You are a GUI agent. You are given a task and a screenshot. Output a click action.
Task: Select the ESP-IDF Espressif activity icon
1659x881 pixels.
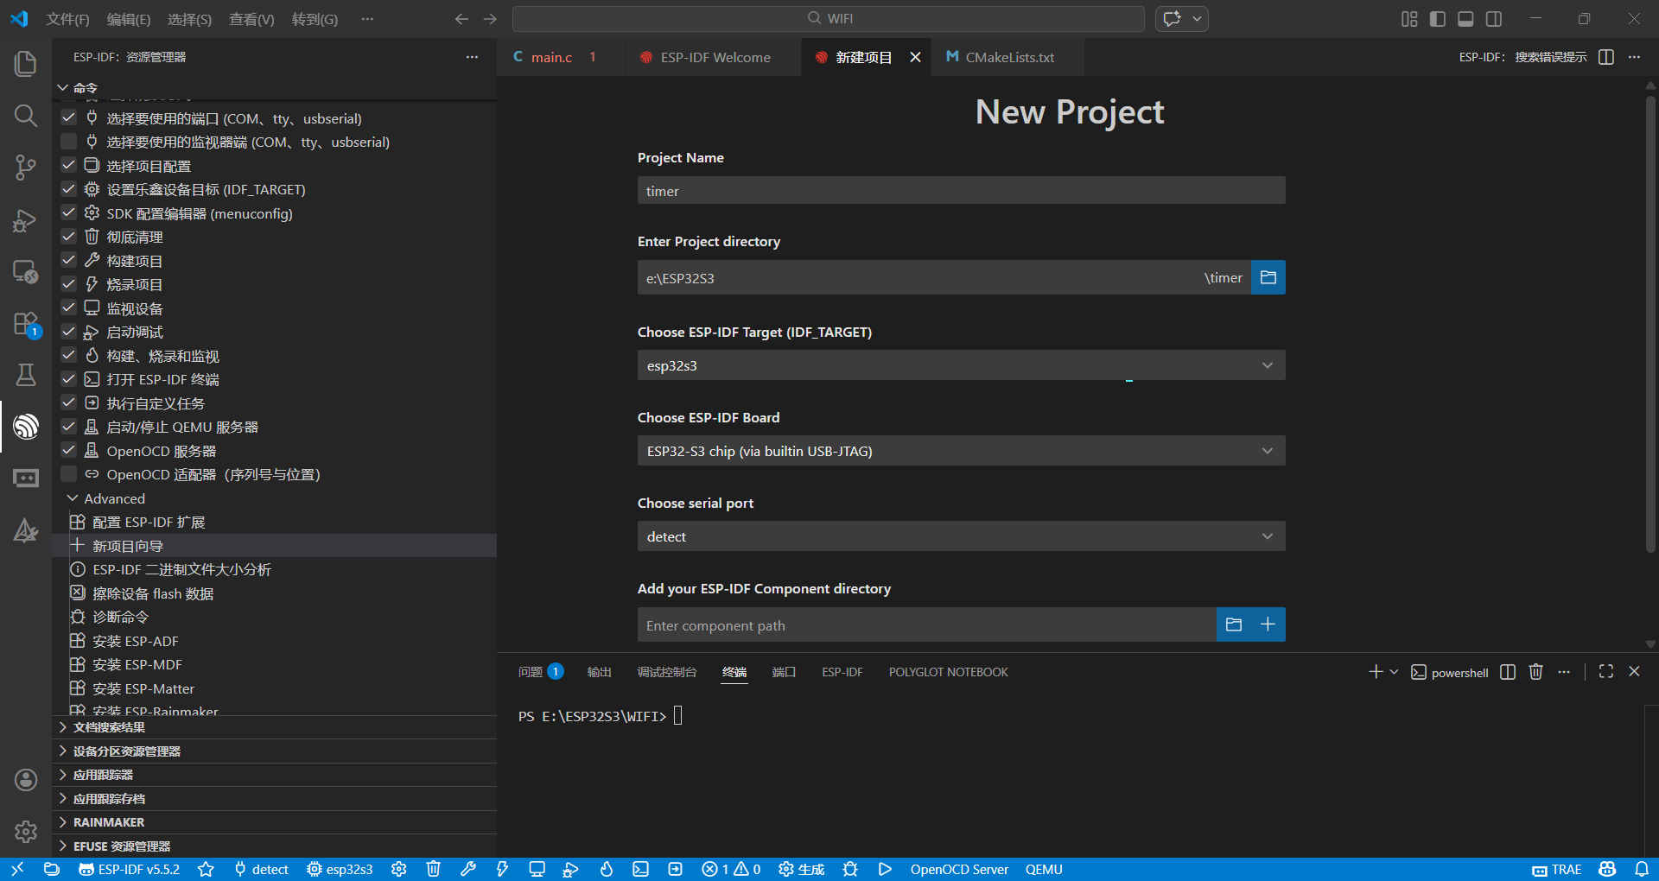[26, 426]
